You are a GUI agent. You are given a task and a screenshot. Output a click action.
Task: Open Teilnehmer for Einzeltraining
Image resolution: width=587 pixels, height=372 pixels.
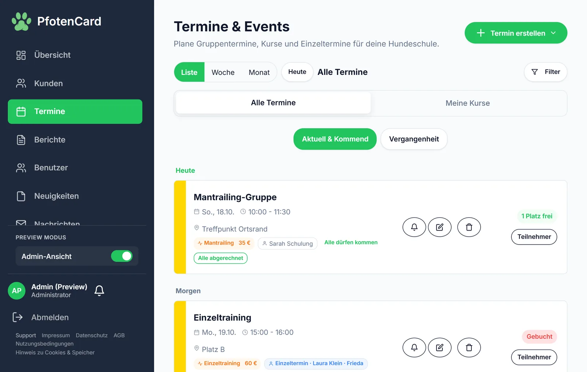coord(534,357)
